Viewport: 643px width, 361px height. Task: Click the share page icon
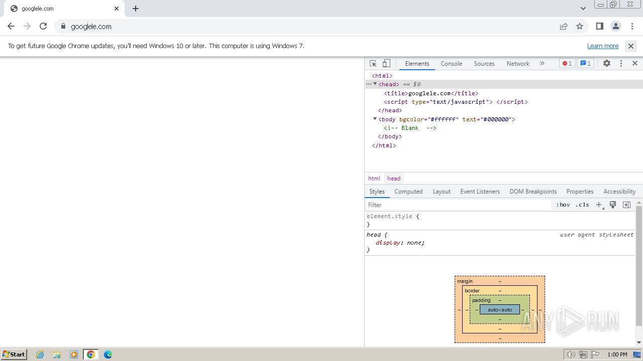click(564, 27)
